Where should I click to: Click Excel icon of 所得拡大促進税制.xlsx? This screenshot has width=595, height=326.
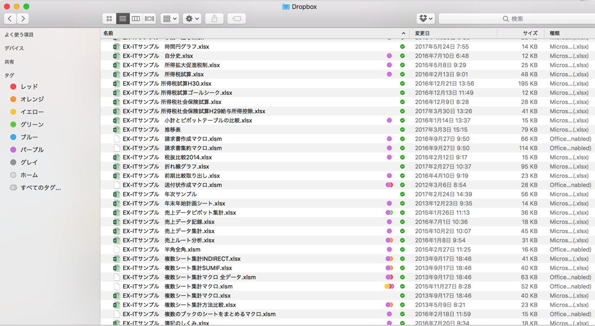[x=117, y=65]
